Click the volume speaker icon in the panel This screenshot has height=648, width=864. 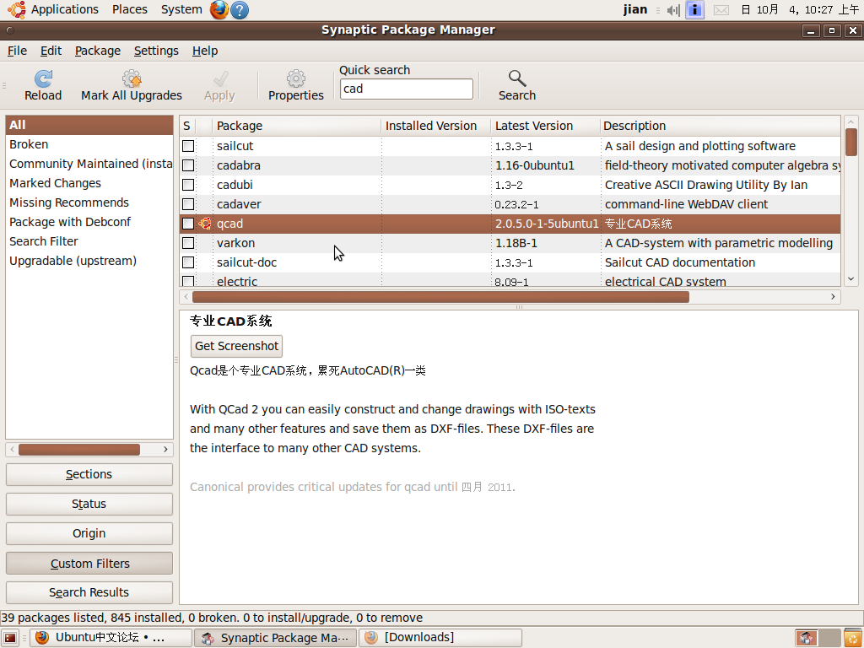click(x=672, y=10)
